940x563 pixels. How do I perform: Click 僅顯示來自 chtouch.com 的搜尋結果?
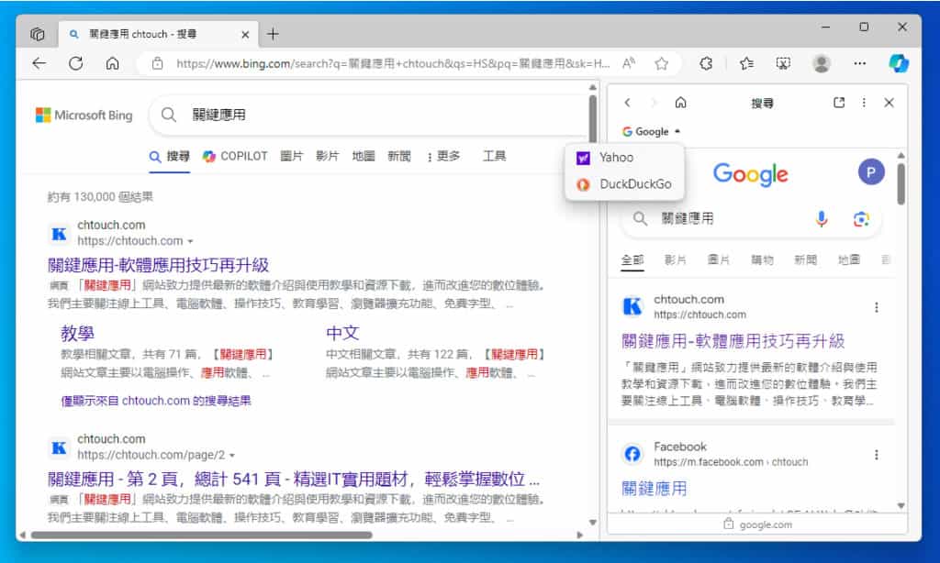coord(156,401)
